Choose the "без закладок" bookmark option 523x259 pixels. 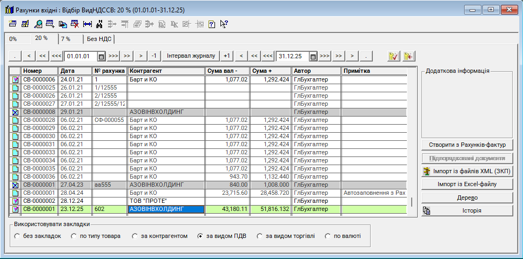click(18, 236)
